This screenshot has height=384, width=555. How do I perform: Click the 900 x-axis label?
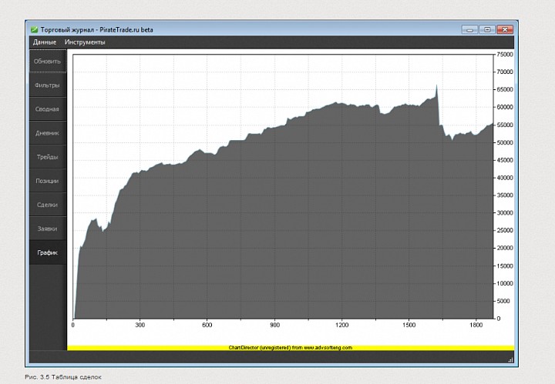point(274,325)
